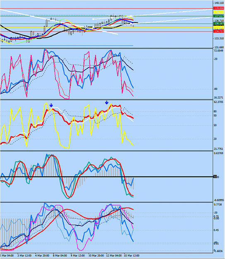Click the 133.310 price axis value
The image size is (225, 259).
click(x=219, y=38)
